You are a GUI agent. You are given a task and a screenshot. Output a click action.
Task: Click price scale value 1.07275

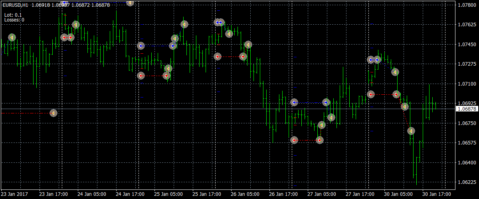click(x=467, y=64)
